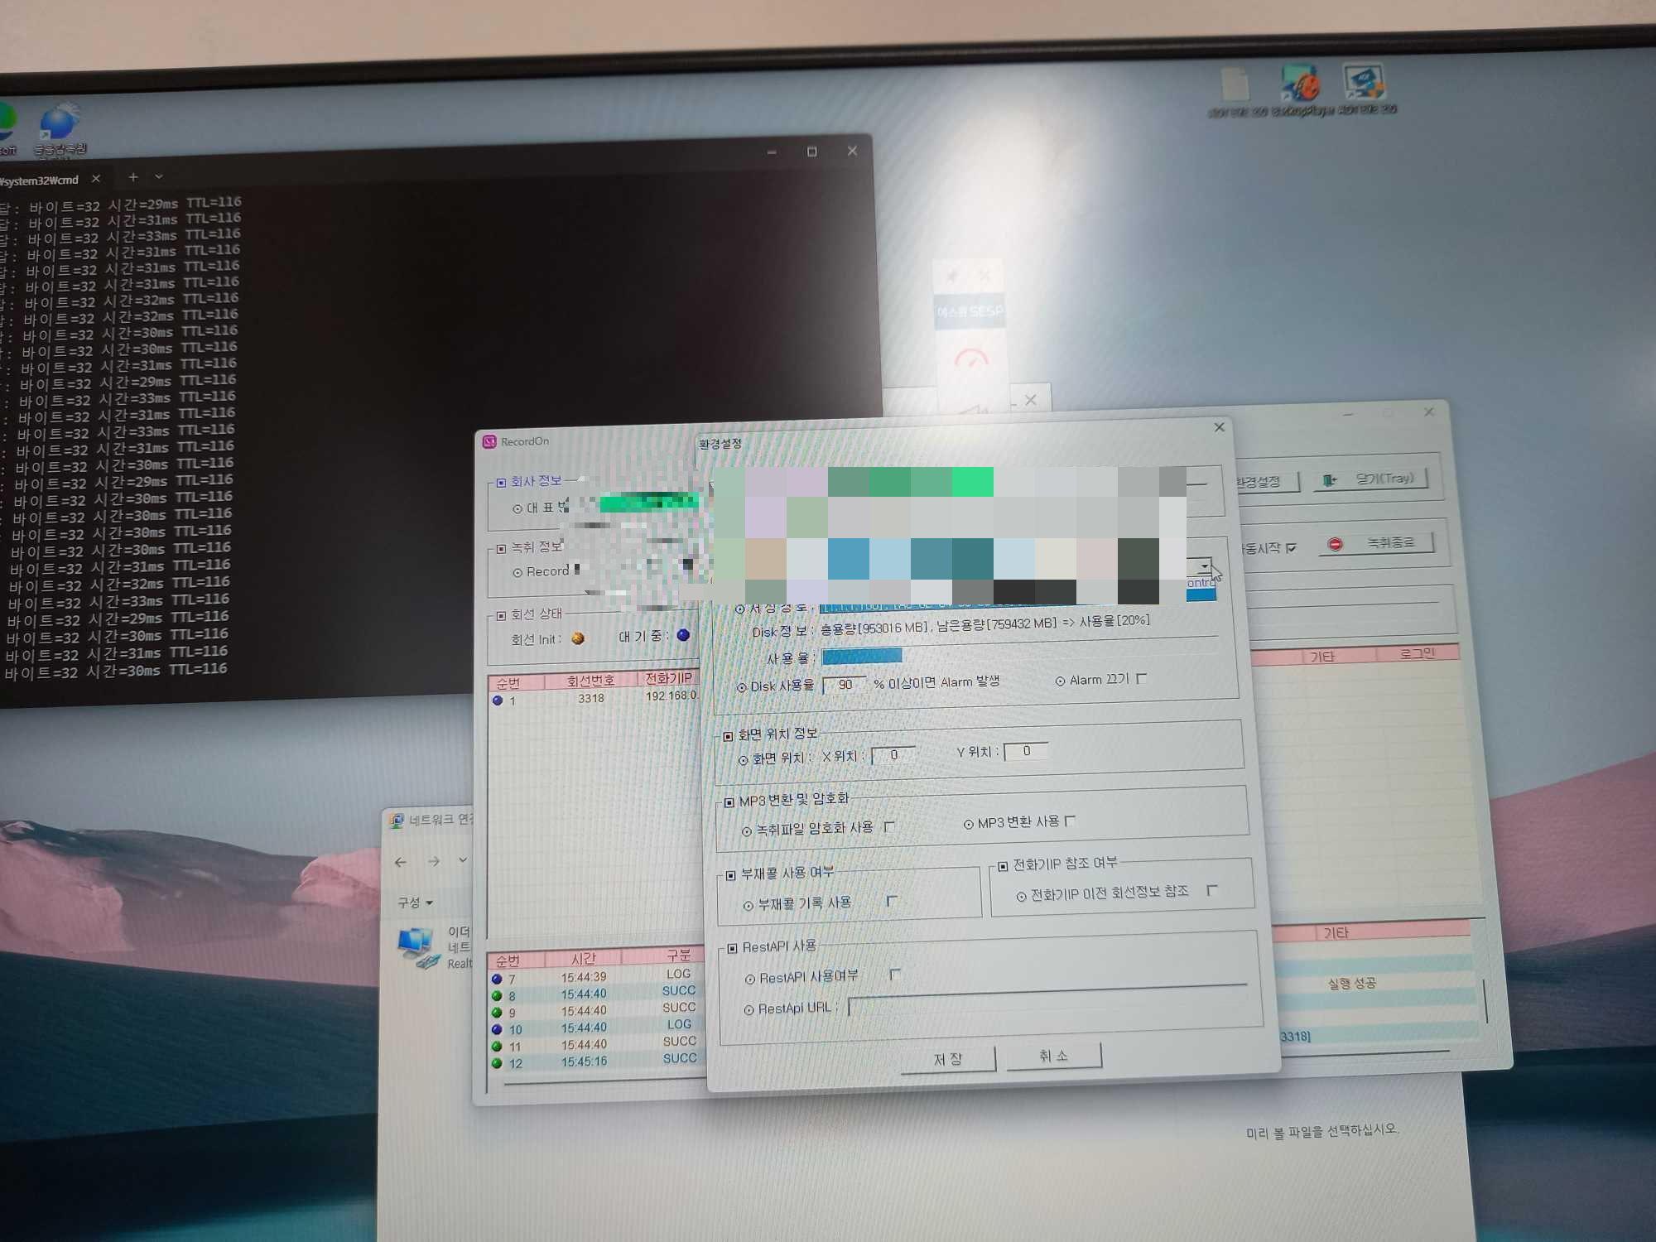Click the status dot of line 3318 row
Image resolution: width=1656 pixels, height=1242 pixels.
498,700
